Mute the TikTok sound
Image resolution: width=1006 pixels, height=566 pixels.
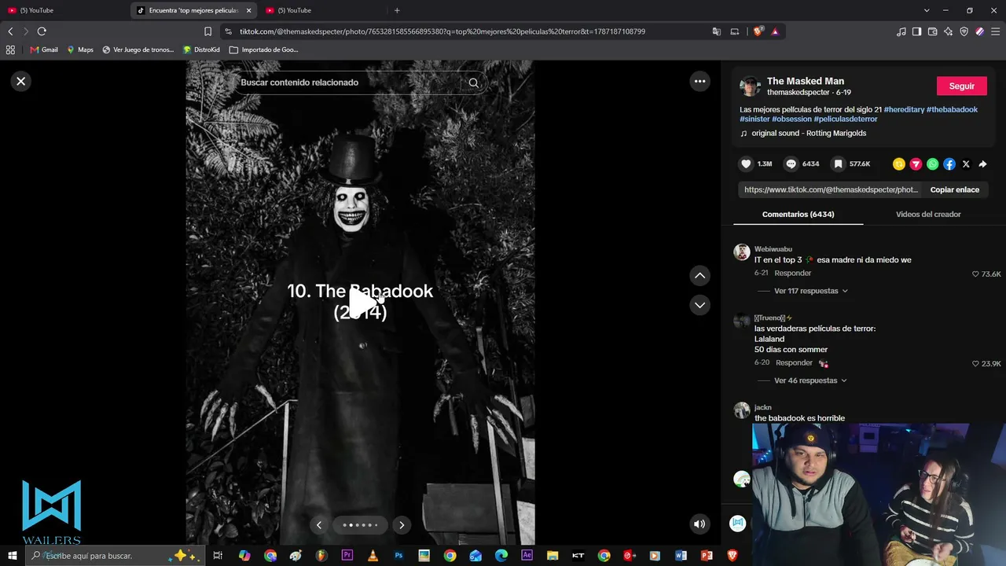coord(699,524)
